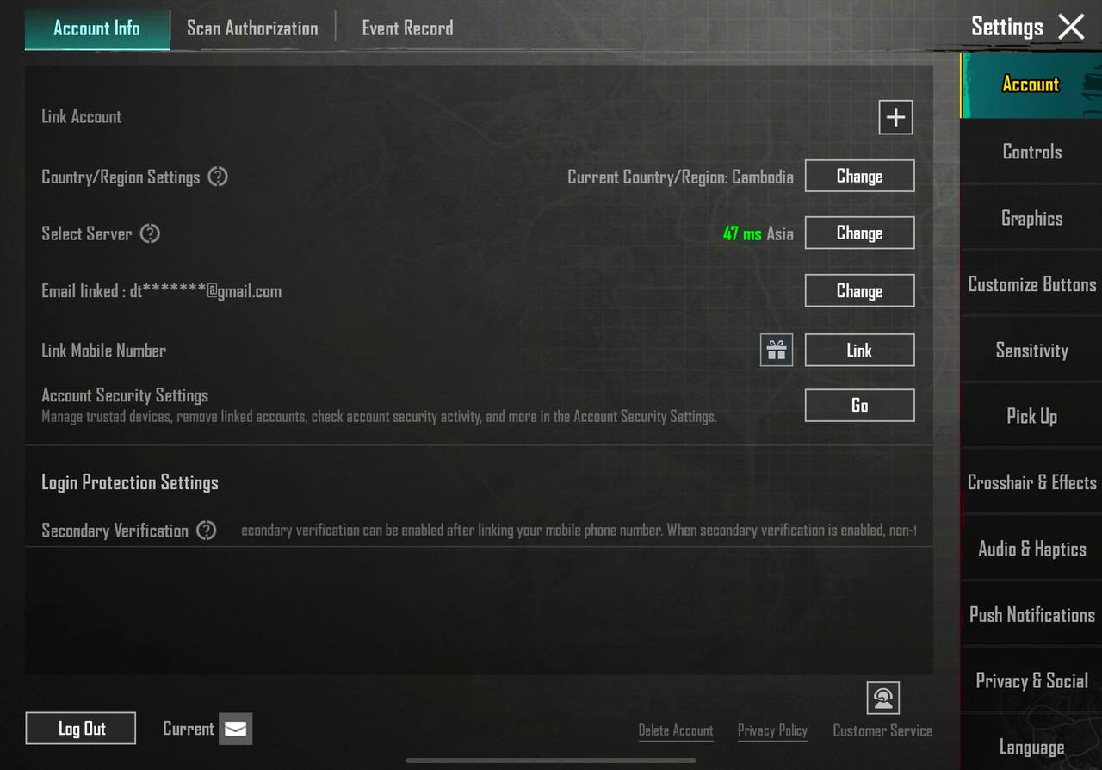1102x770 pixels.
Task: Close the Settings screen
Action: [1071, 27]
